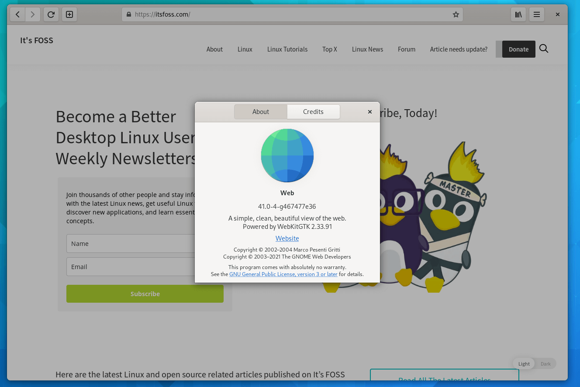The width and height of the screenshot is (580, 387).
Task: Open the Linux Tutorials menu item
Action: pyautogui.click(x=287, y=49)
